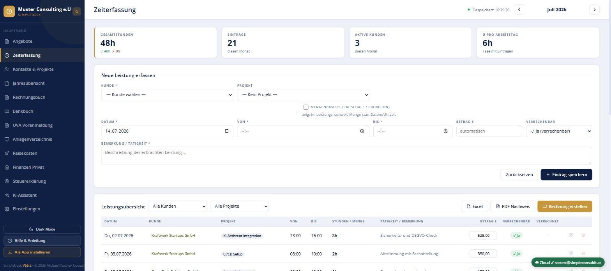Click the Anlagenverzeichnis monitor icon
Viewport: 611px width, 271px height.
tap(7, 139)
